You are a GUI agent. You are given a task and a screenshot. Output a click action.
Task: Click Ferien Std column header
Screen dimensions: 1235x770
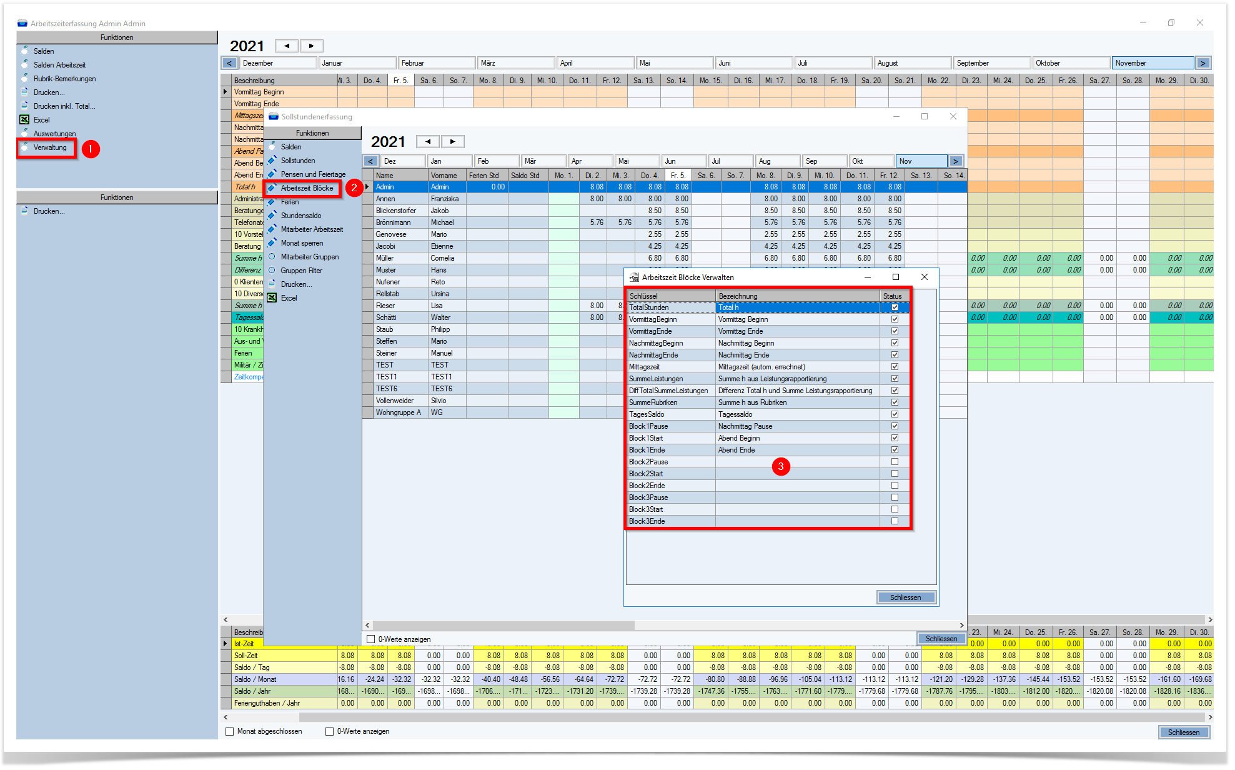pyautogui.click(x=487, y=176)
